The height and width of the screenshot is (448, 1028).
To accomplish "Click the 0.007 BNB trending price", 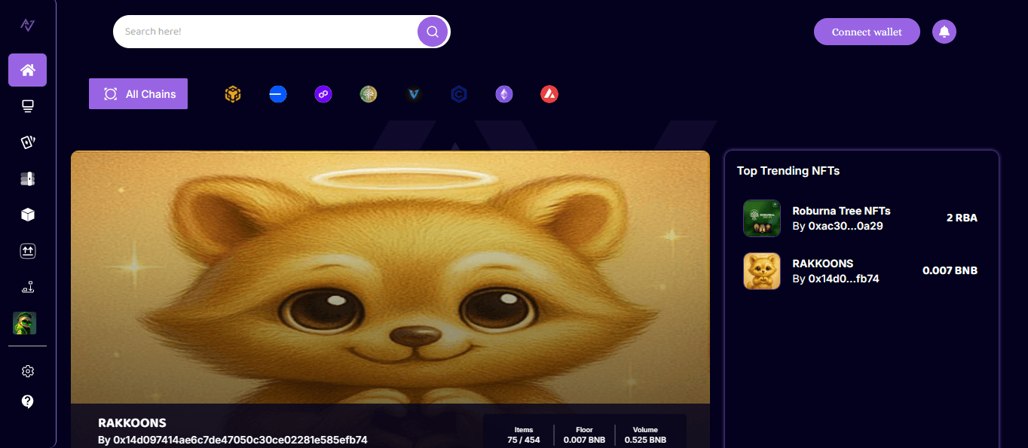I will click(x=950, y=270).
